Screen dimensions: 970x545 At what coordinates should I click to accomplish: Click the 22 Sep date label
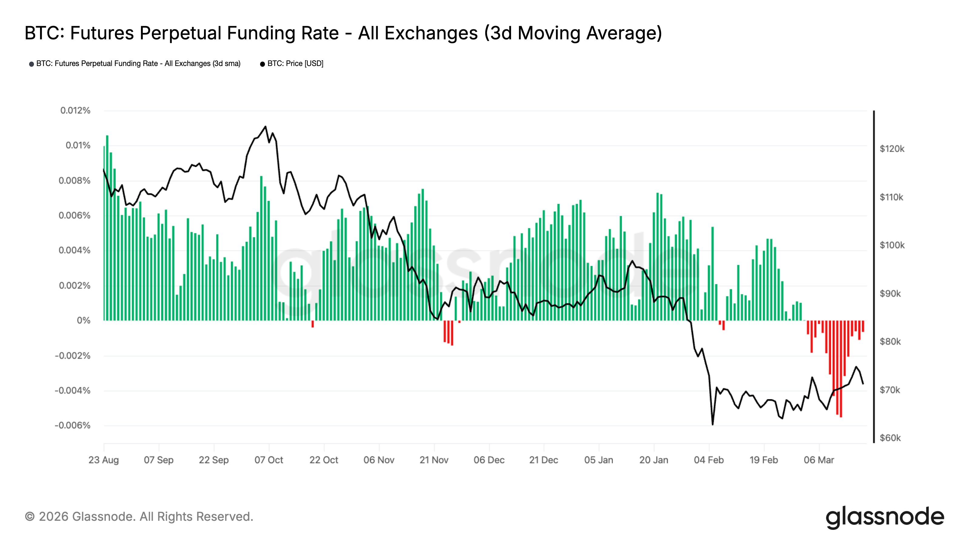coord(214,460)
